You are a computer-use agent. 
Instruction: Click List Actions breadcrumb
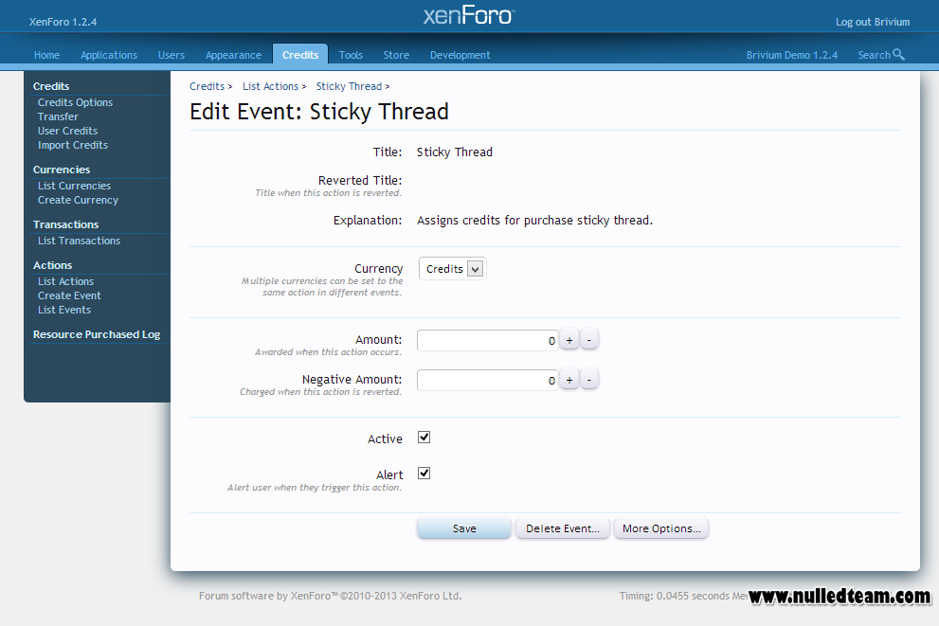click(x=270, y=86)
